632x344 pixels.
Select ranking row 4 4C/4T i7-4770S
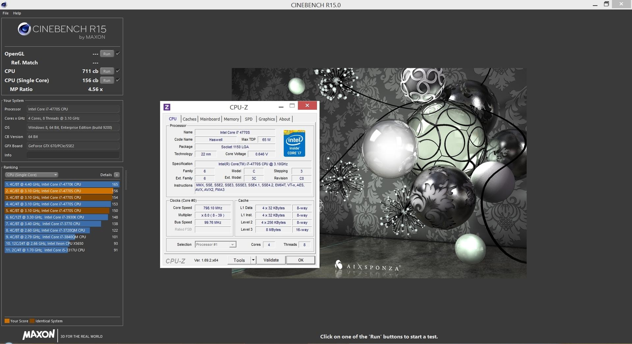point(62,204)
